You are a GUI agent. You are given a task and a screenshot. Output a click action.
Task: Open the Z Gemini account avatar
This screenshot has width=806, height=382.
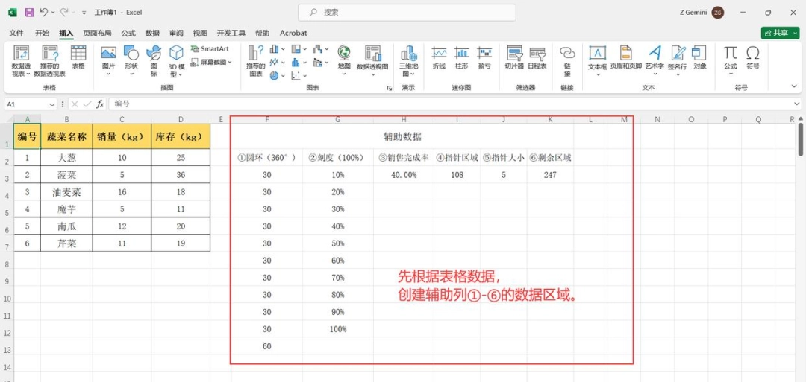click(718, 13)
